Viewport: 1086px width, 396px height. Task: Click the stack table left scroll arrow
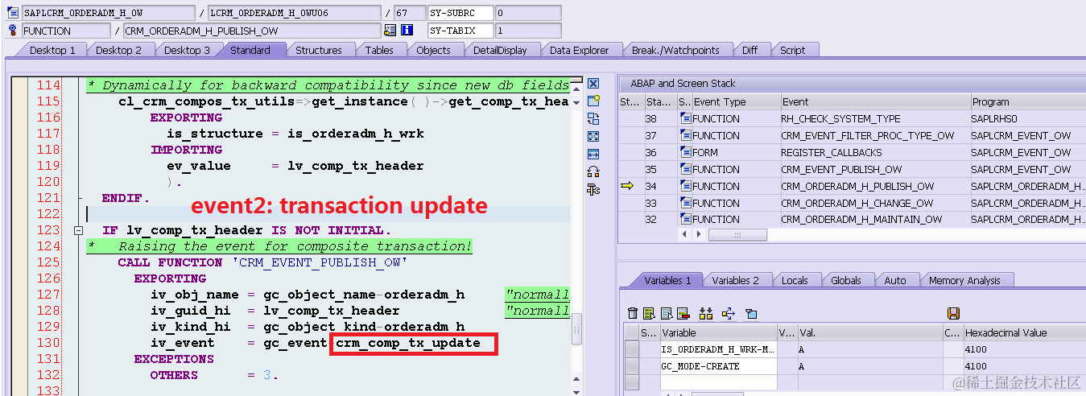point(686,234)
